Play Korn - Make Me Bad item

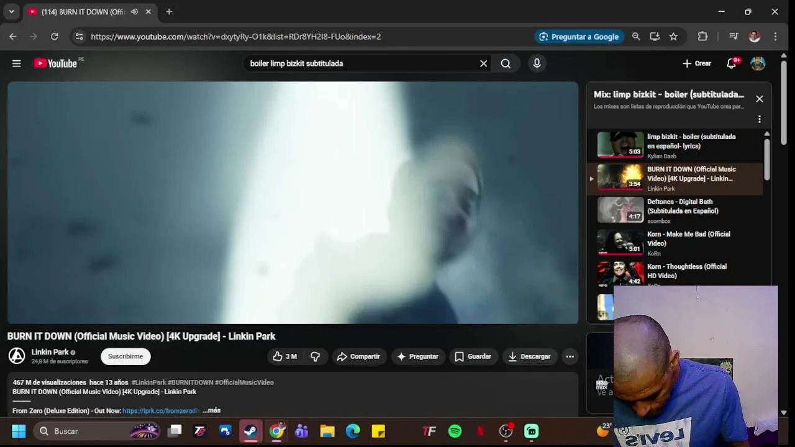(x=675, y=243)
